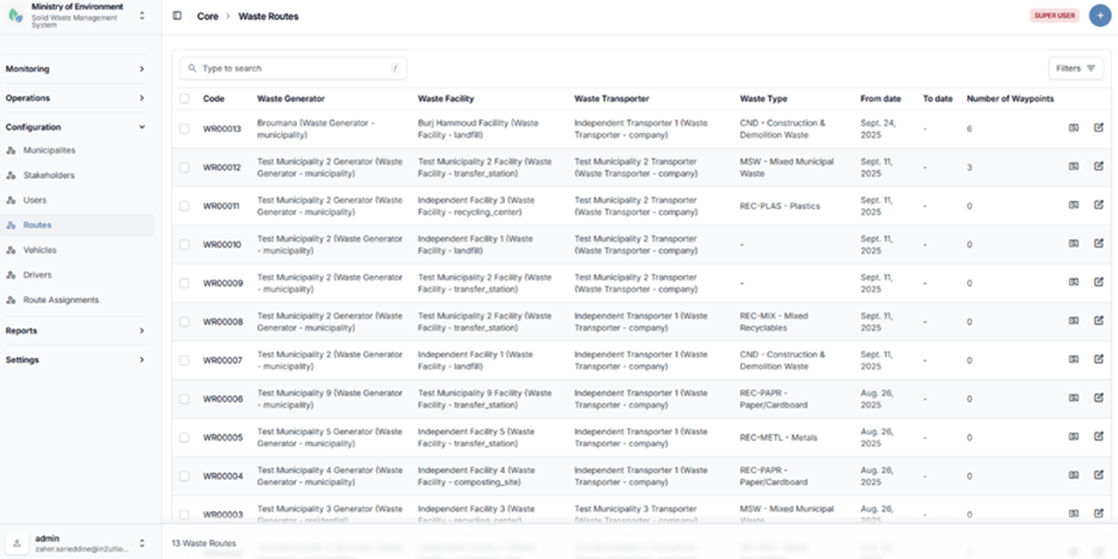Toggle the select-all header checkbox

click(x=184, y=99)
